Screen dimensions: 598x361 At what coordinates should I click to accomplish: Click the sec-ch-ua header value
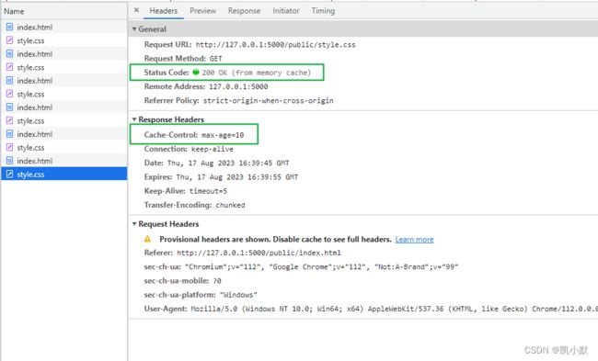321,267
